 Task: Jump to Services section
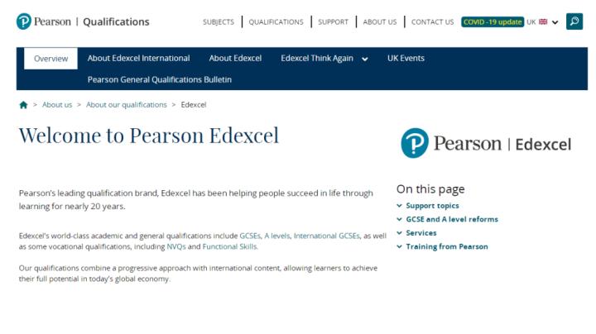click(421, 233)
